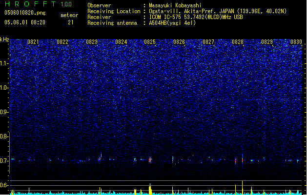Click the Receiving antenna label
Screen dimensions: 307x195
(112, 23)
